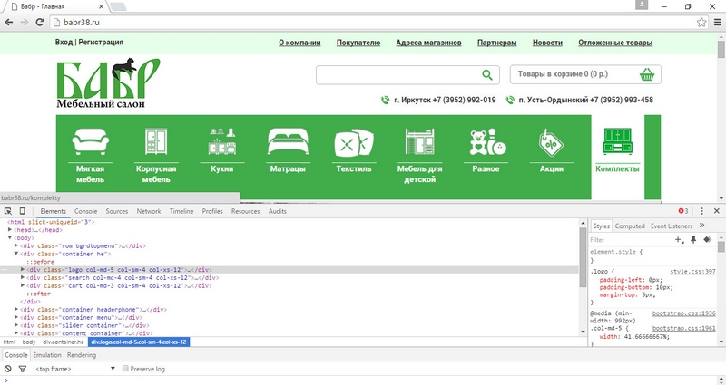Click the Styles Filter input field
726x385 pixels.
point(631,240)
